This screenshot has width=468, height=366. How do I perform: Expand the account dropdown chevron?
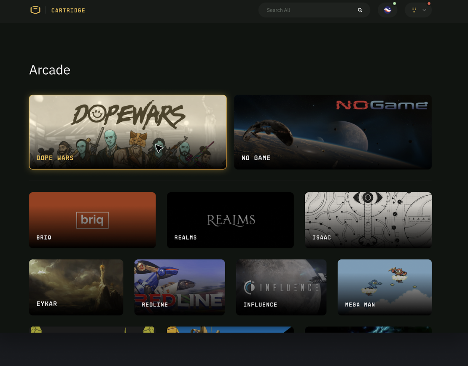click(424, 10)
